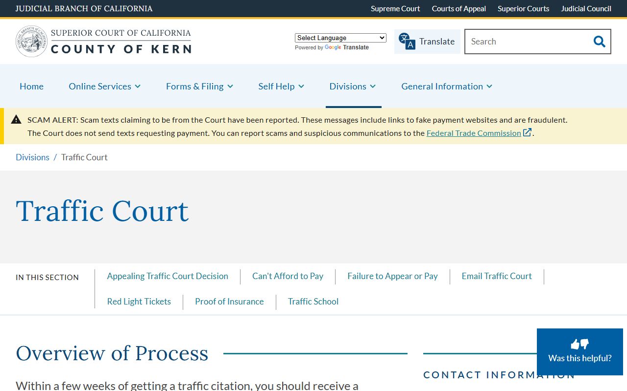Click the external link icon after Federal Trade Commission
Screen dimensions: 627x391
(528, 132)
